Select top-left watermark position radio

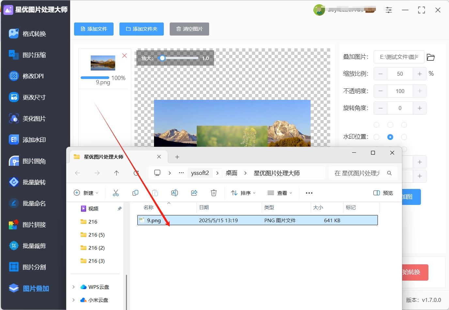coord(376,125)
